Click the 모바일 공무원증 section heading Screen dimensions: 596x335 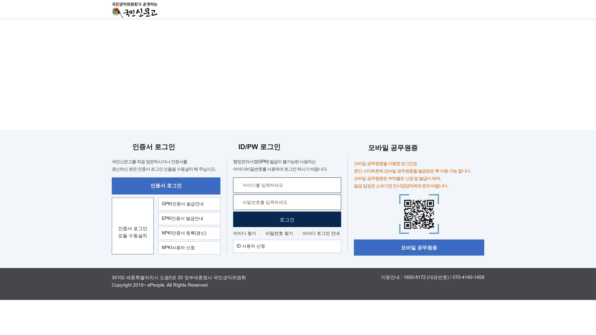(x=393, y=148)
